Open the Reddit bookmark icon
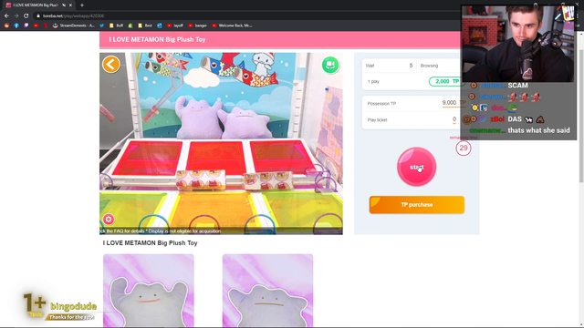Image resolution: width=584 pixels, height=328 pixels. click(x=6, y=26)
